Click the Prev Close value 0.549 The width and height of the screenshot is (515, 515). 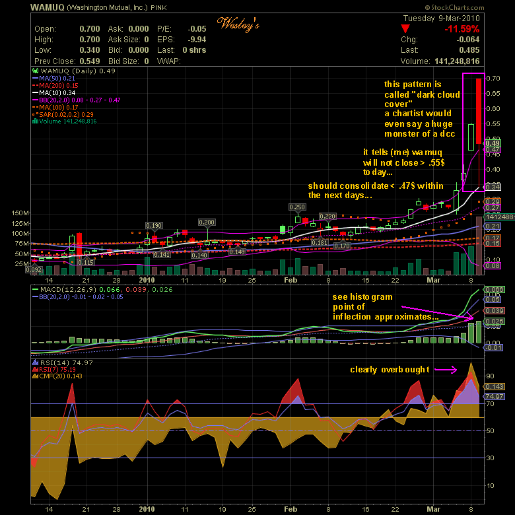tap(90, 61)
